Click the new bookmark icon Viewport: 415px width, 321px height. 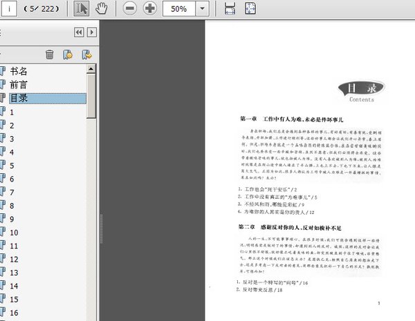tap(68, 55)
